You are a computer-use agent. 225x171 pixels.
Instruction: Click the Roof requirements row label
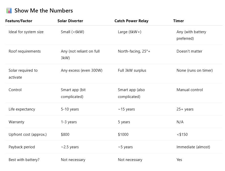point(25,51)
